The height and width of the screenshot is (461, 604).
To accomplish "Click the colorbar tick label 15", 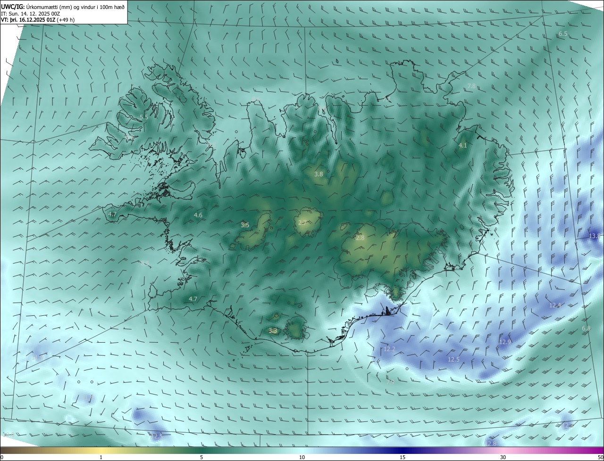I will (403, 457).
